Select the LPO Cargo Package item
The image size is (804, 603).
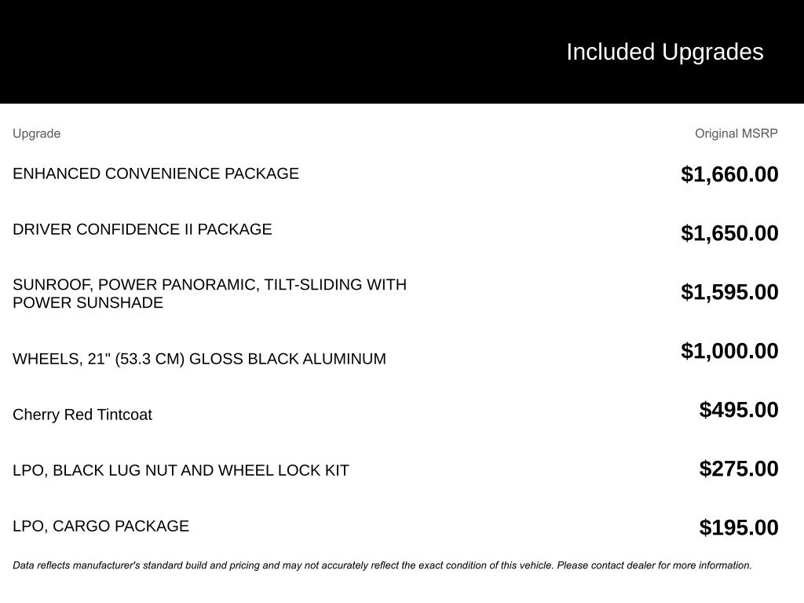(100, 526)
